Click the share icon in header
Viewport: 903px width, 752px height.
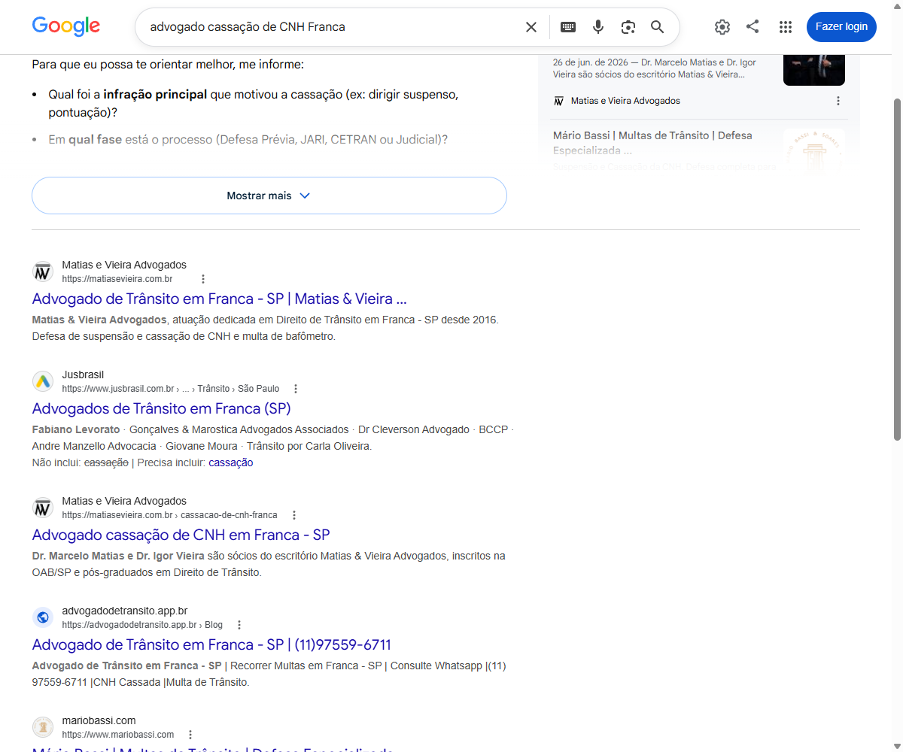click(x=752, y=26)
